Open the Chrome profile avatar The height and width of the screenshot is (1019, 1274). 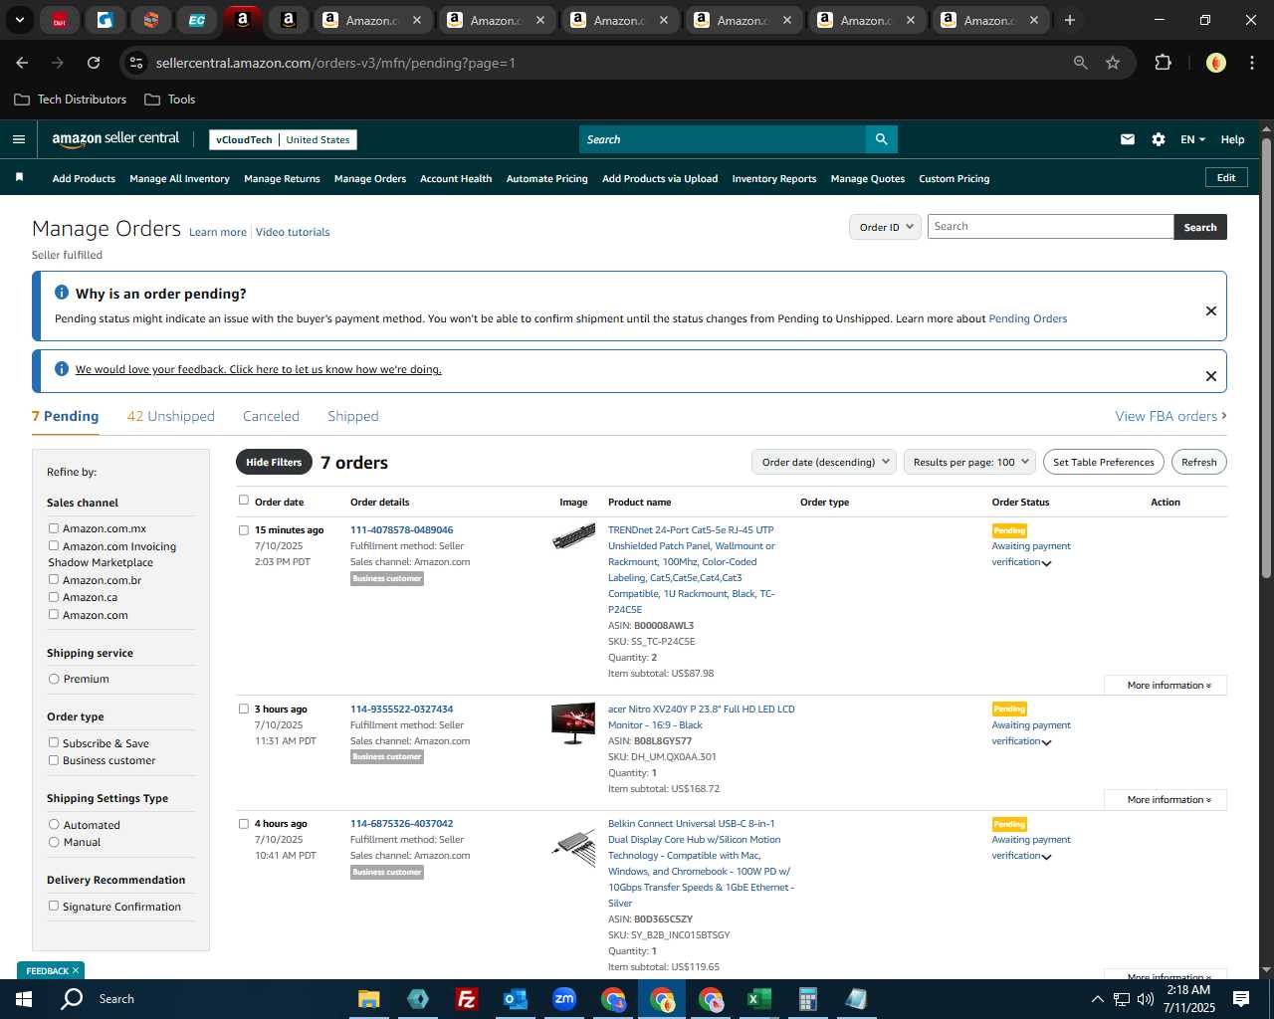coord(1215,63)
